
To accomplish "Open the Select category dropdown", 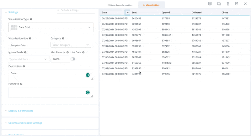I will click(71, 45).
